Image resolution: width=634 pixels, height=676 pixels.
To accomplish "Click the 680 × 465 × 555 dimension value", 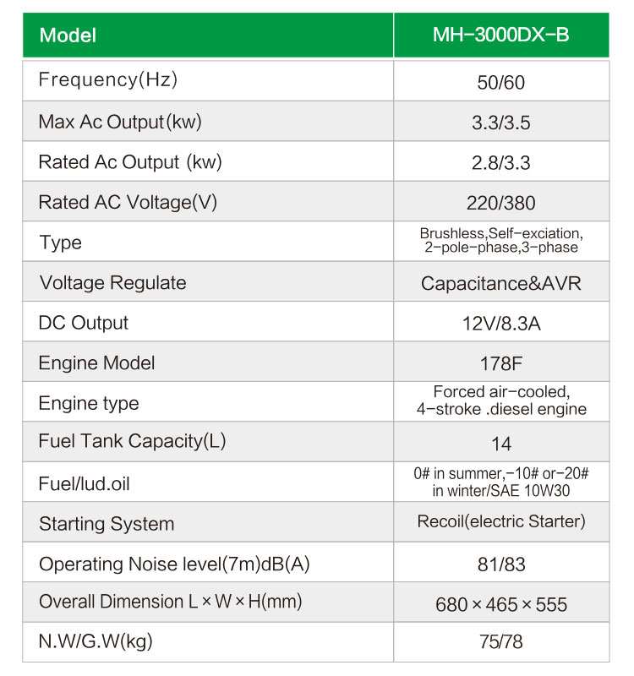I will coord(501,605).
